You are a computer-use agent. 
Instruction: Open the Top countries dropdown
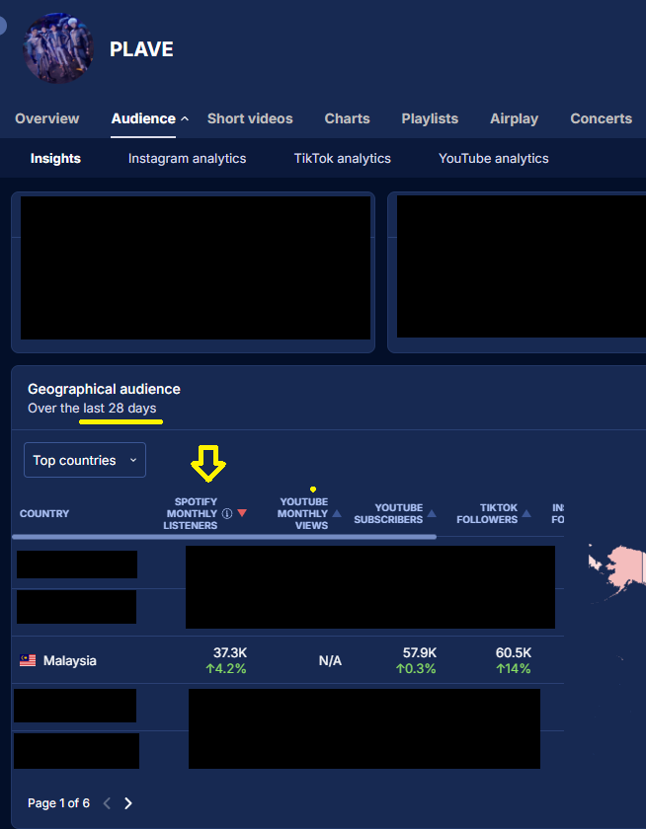tap(85, 460)
